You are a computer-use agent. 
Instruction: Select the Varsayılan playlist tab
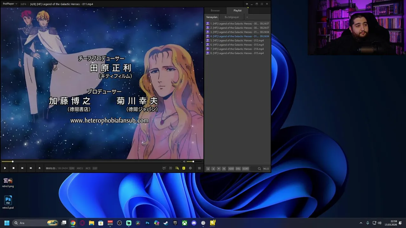click(212, 17)
